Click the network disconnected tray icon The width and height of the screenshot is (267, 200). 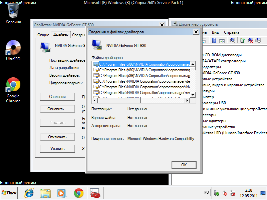pyautogui.click(x=233, y=193)
